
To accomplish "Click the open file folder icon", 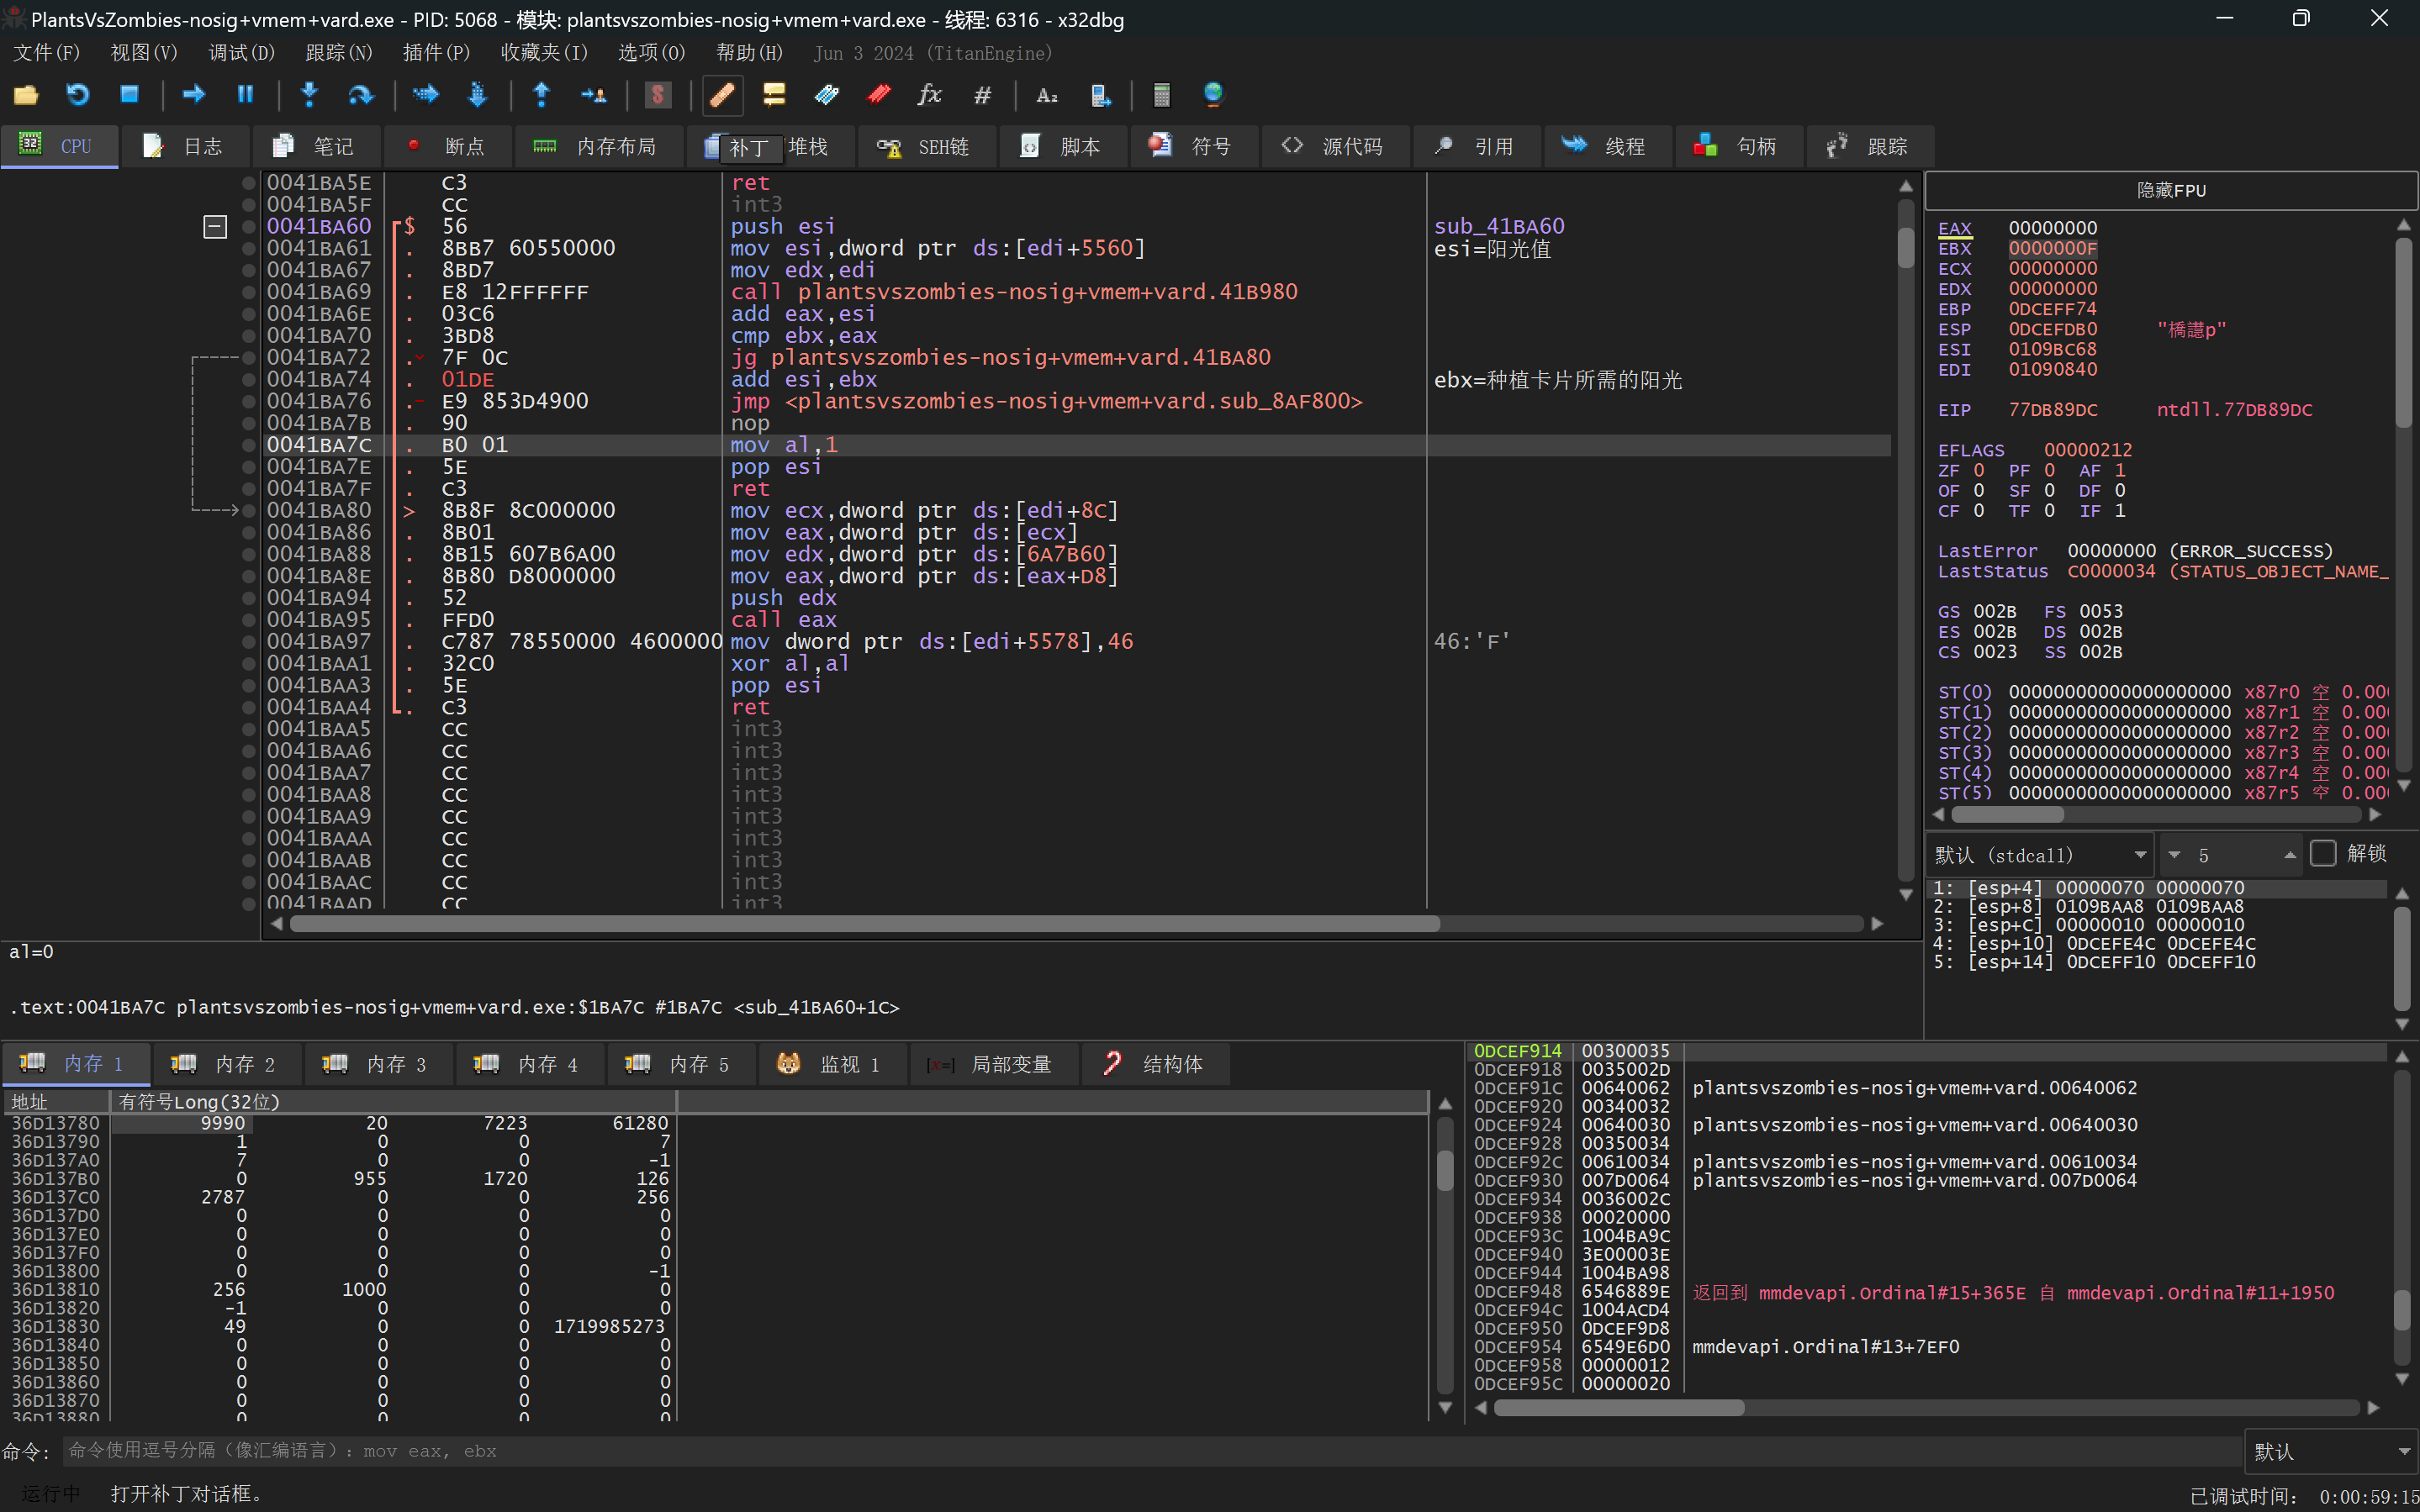I will pos(26,95).
